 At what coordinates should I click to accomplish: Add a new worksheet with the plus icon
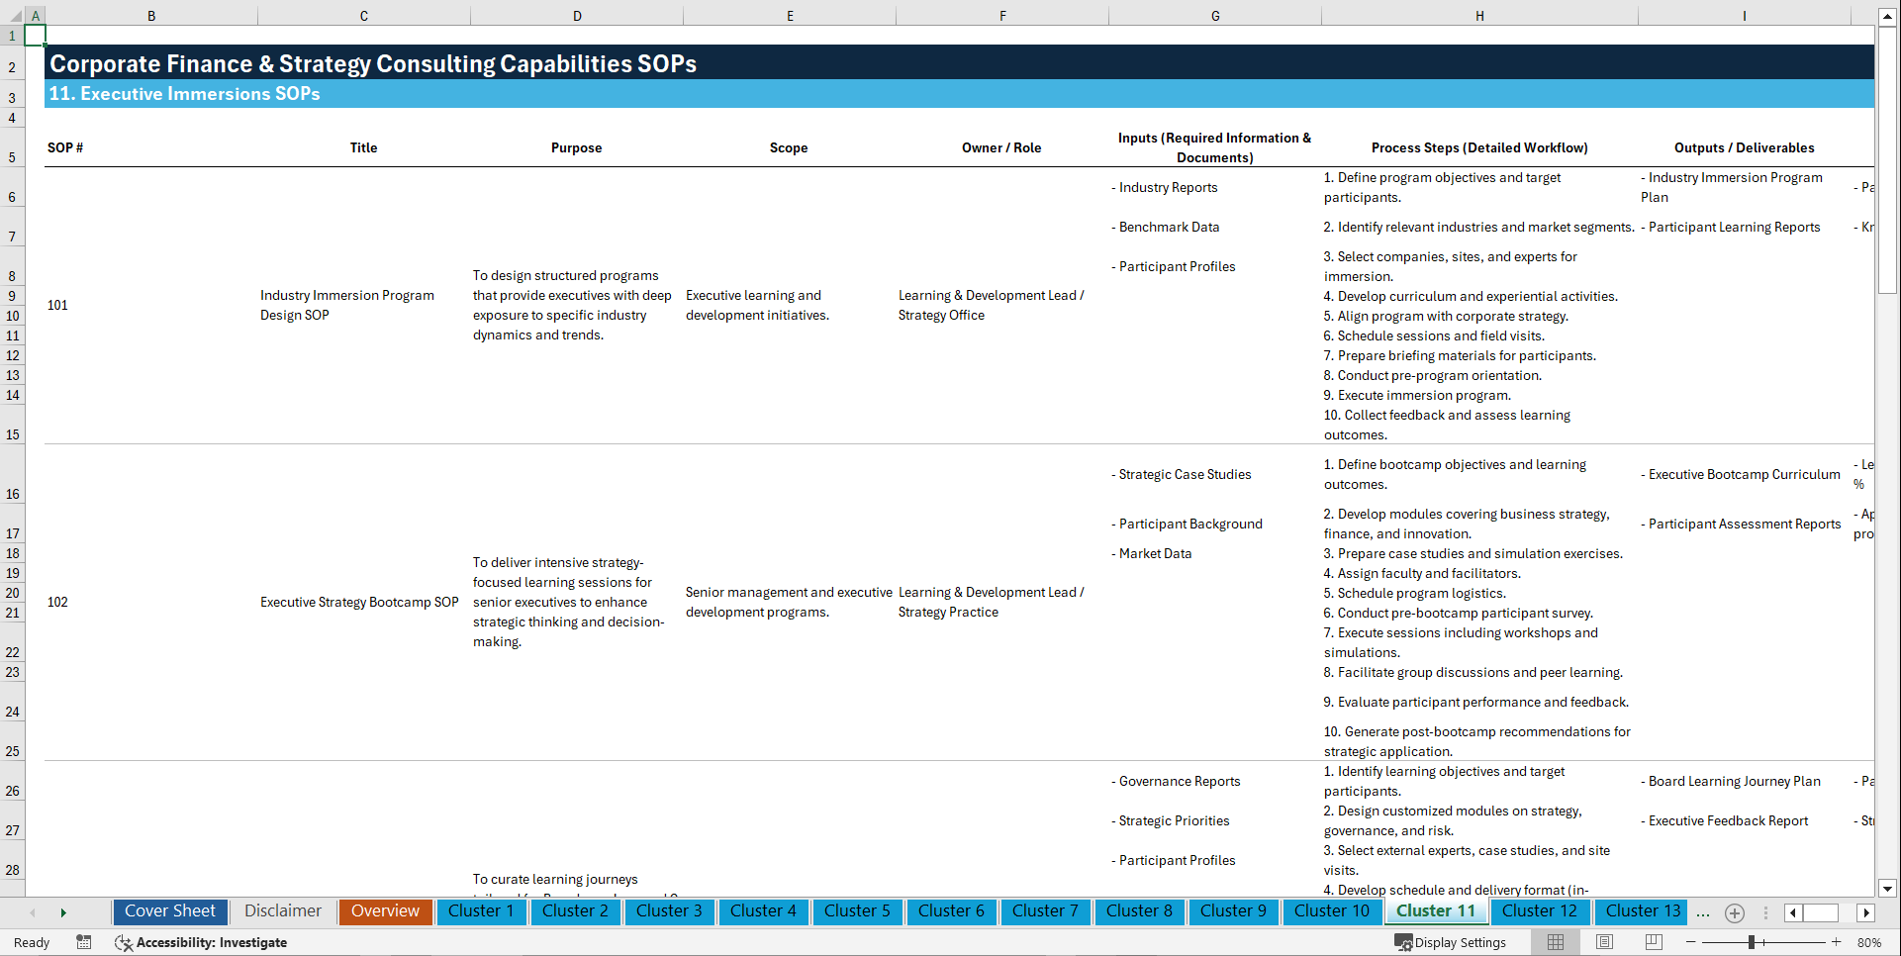pyautogui.click(x=1734, y=912)
